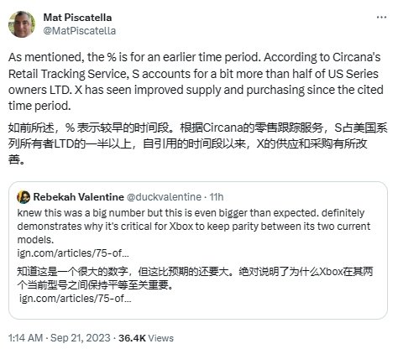Click Mat Piscatella's profile avatar

(22, 24)
